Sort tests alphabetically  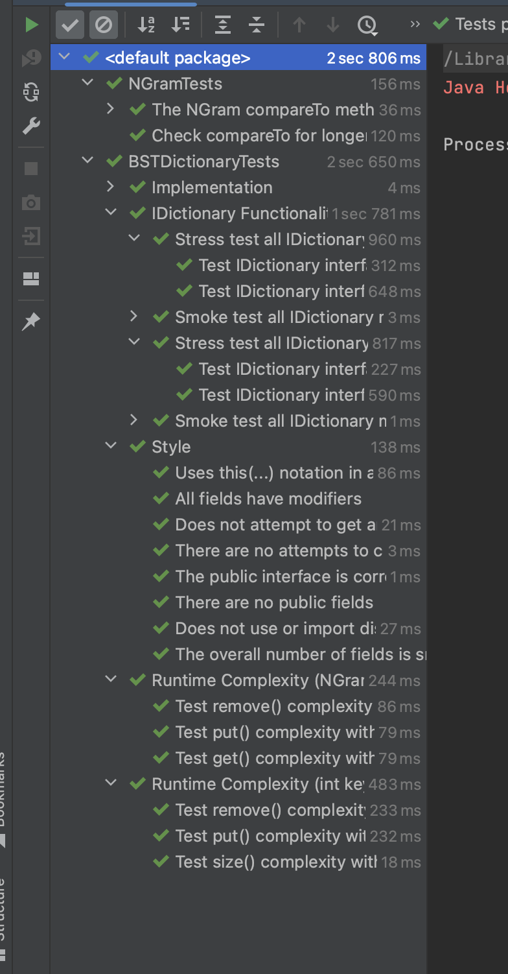pyautogui.click(x=146, y=25)
